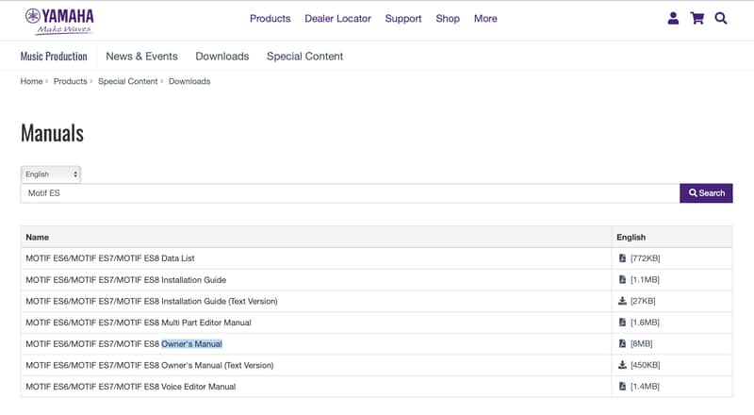Select the MOTIF ES8 Data List row
The image size is (754, 415).
376,258
